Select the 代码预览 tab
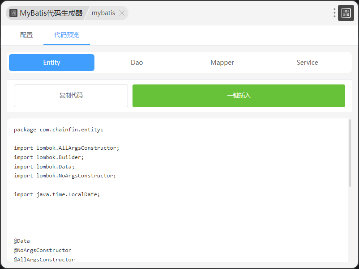This screenshot has height=269, width=359. pyautogui.click(x=67, y=35)
